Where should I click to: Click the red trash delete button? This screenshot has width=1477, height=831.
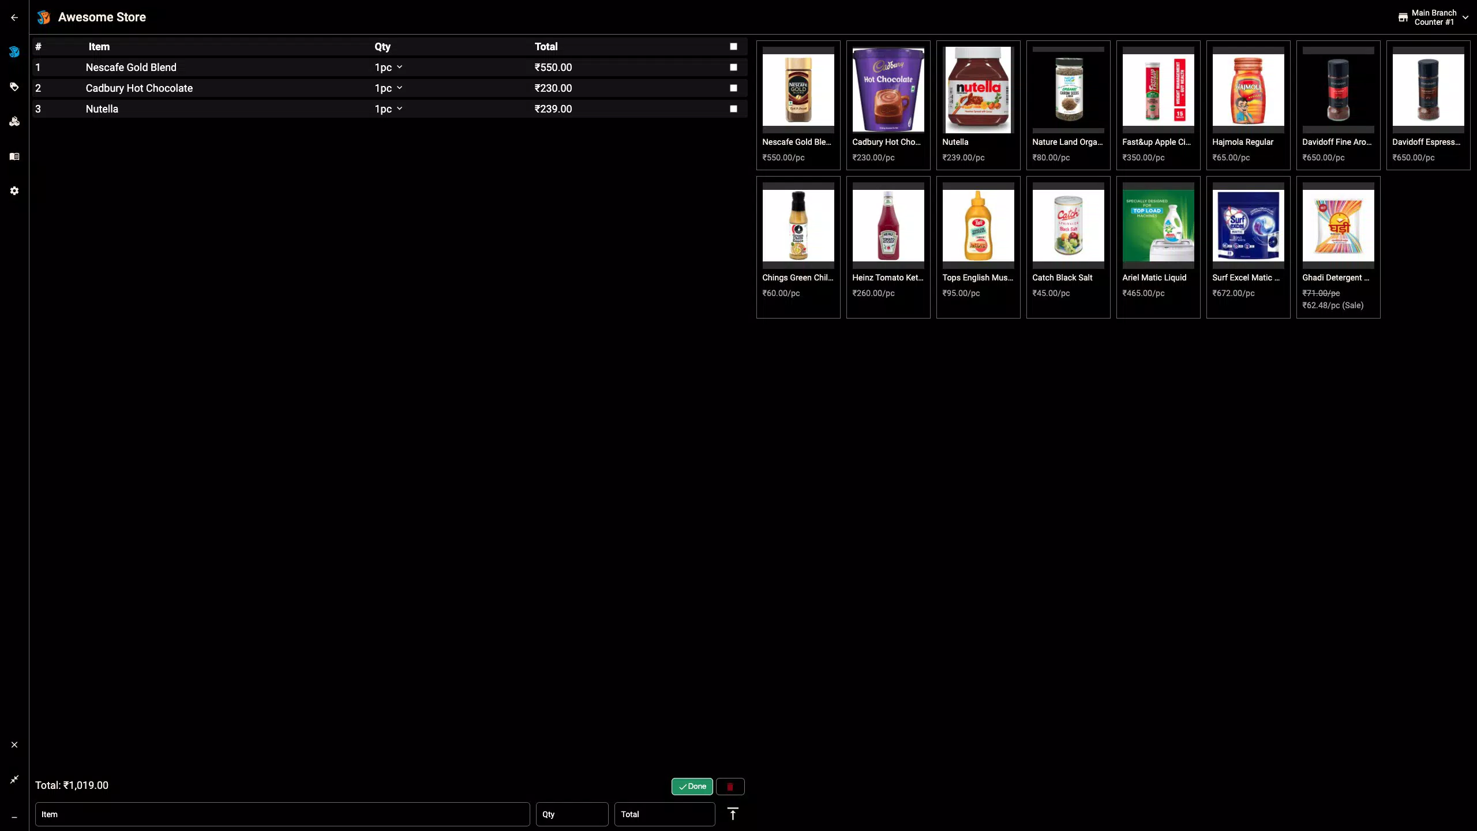730,787
